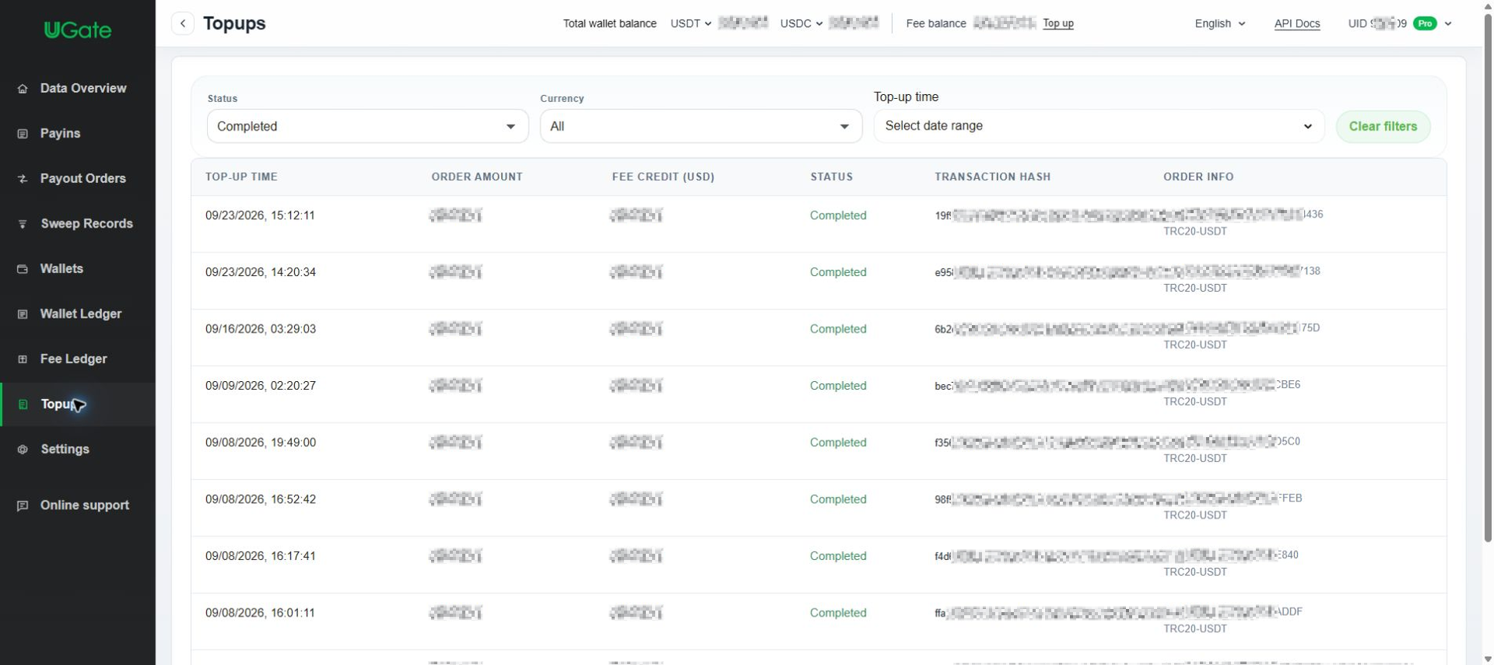Open Online support chat

pyautogui.click(x=78, y=506)
